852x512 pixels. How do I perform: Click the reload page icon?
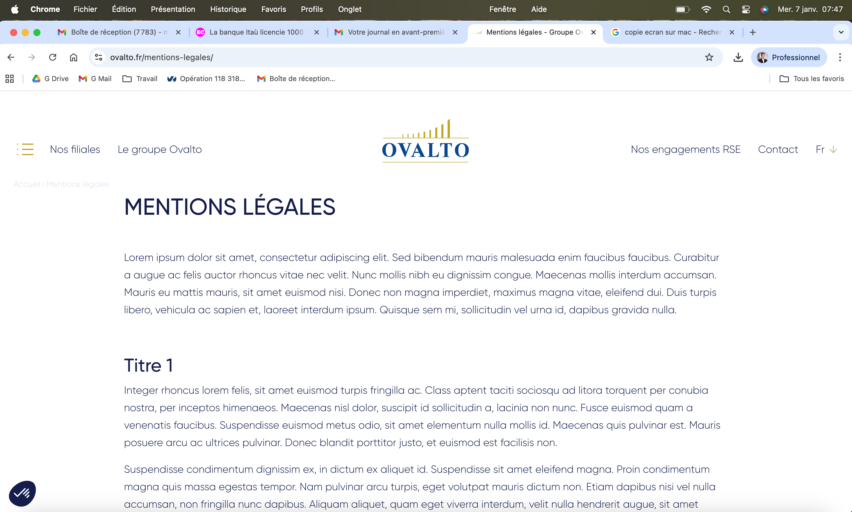(x=52, y=57)
